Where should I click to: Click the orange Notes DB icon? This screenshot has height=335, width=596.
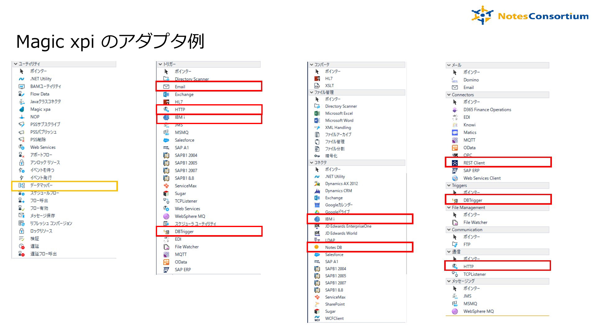pos(317,247)
